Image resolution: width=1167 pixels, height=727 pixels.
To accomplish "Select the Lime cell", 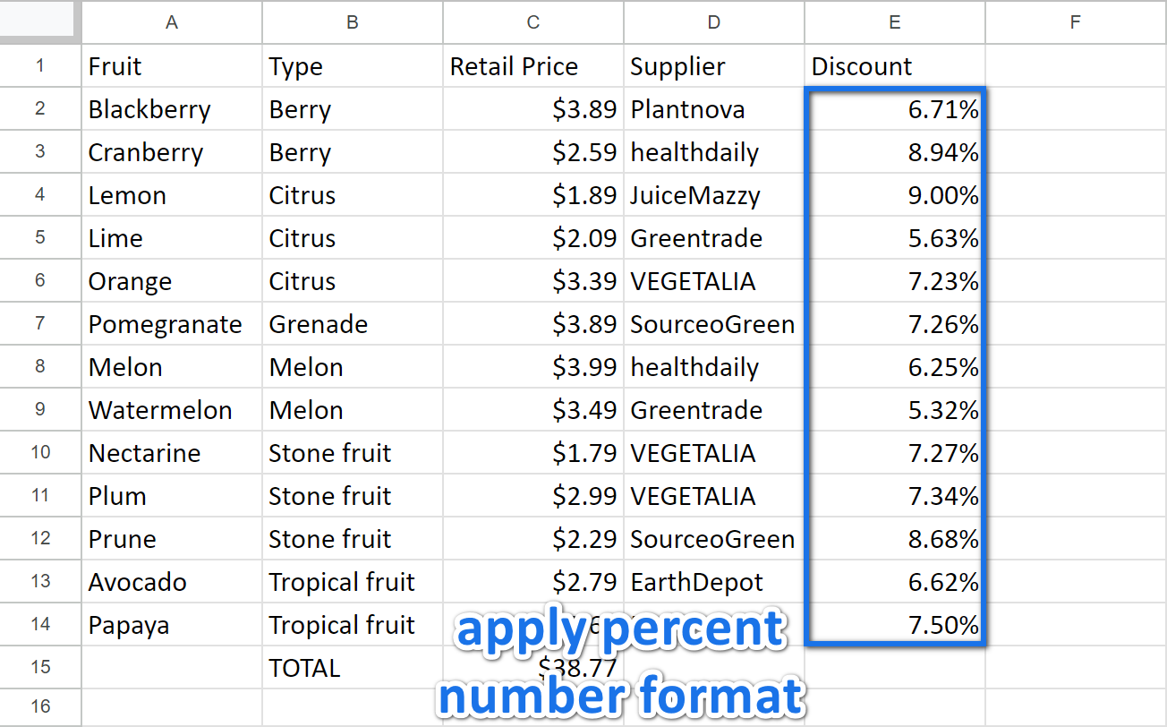I will 172,238.
